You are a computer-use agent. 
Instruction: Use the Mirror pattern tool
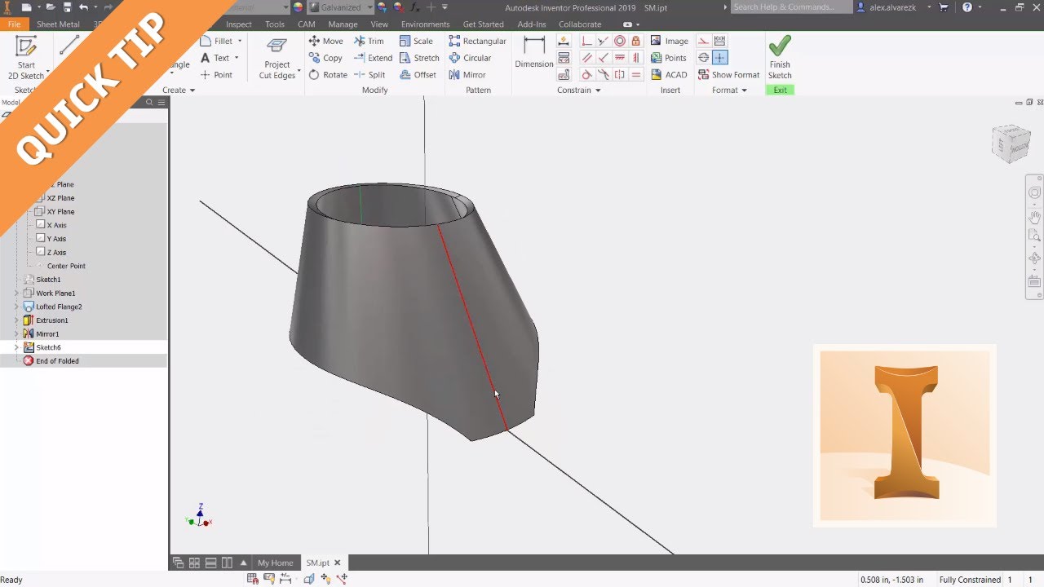tap(467, 75)
